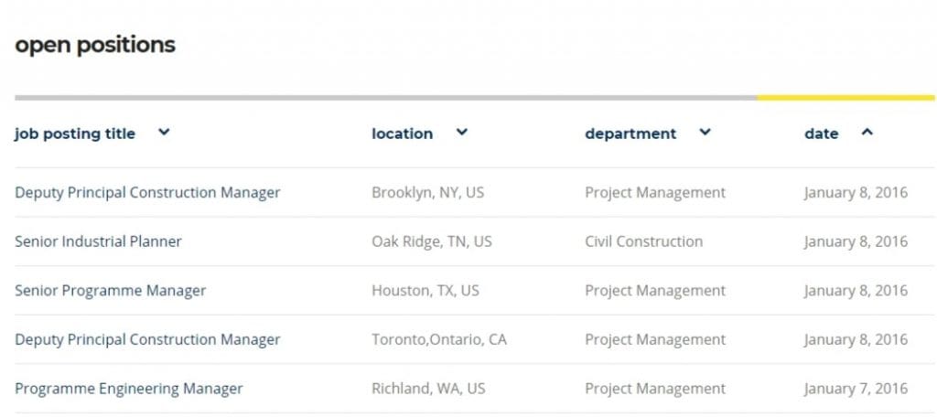The width and height of the screenshot is (937, 417).
Task: Click the location column sort chevron
Action: click(x=462, y=133)
